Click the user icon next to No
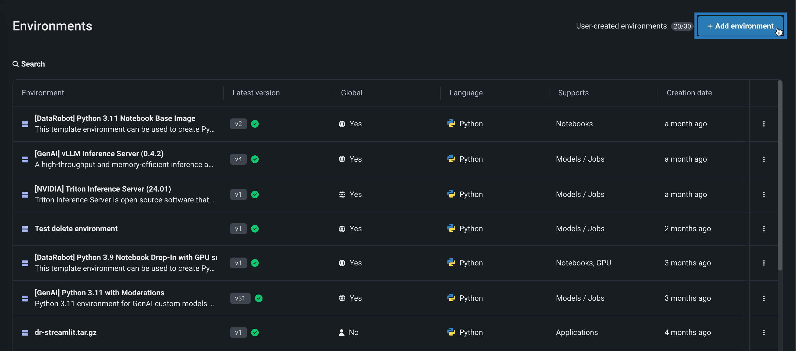796x351 pixels. click(x=342, y=332)
